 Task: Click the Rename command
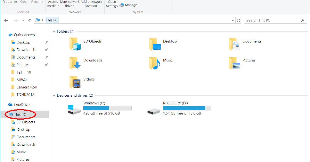37,2
